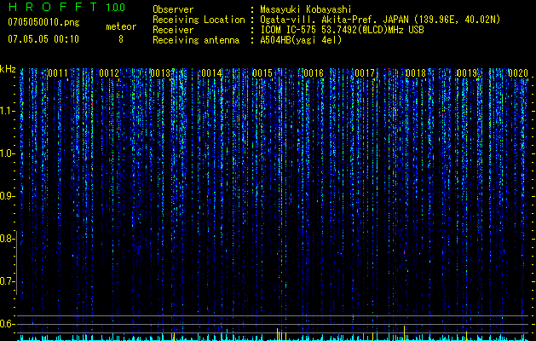Viewport: 536px width, 341px height.
Task: Click the yellow power peak below 0019
Action: click(466, 336)
